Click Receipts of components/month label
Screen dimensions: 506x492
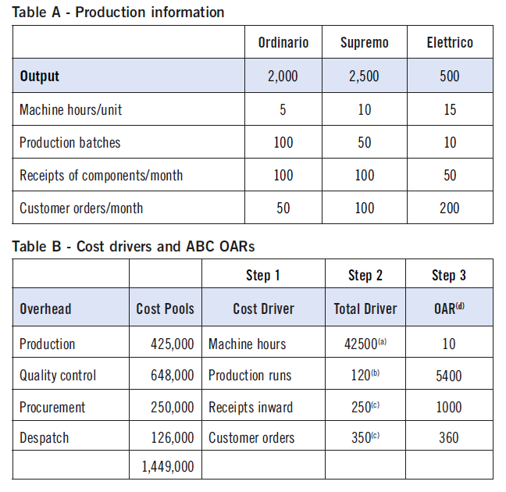click(101, 176)
